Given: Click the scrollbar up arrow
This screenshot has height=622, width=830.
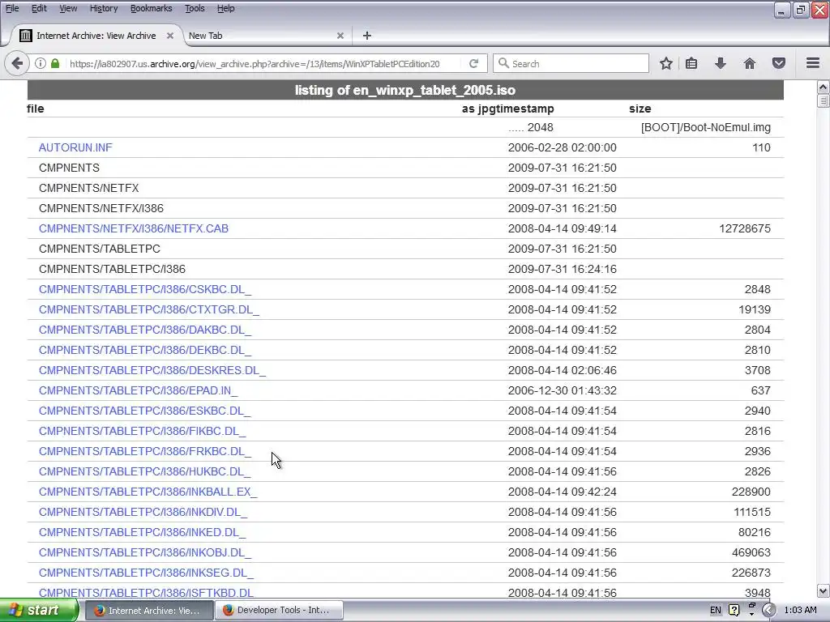Looking at the screenshot, I should (824, 87).
